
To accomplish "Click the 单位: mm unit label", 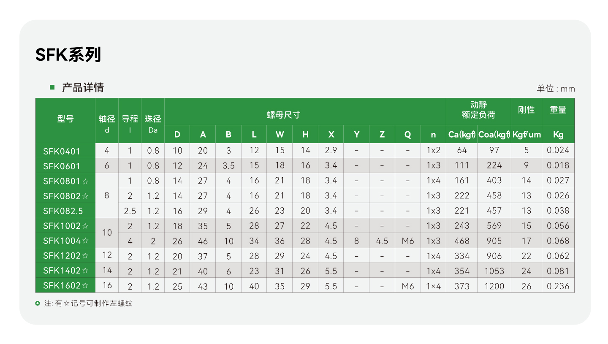I will (x=556, y=89).
